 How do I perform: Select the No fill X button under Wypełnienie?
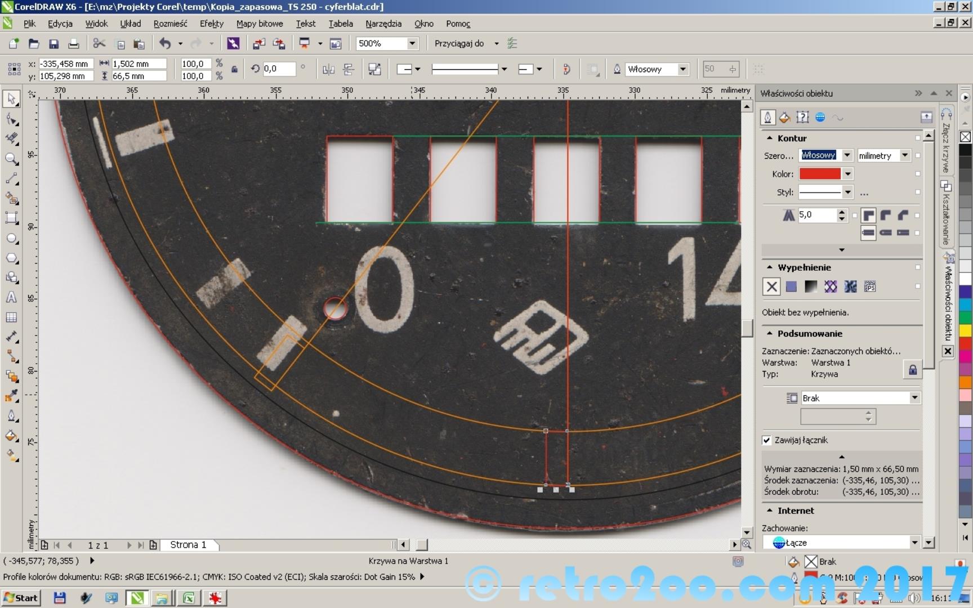click(x=771, y=287)
